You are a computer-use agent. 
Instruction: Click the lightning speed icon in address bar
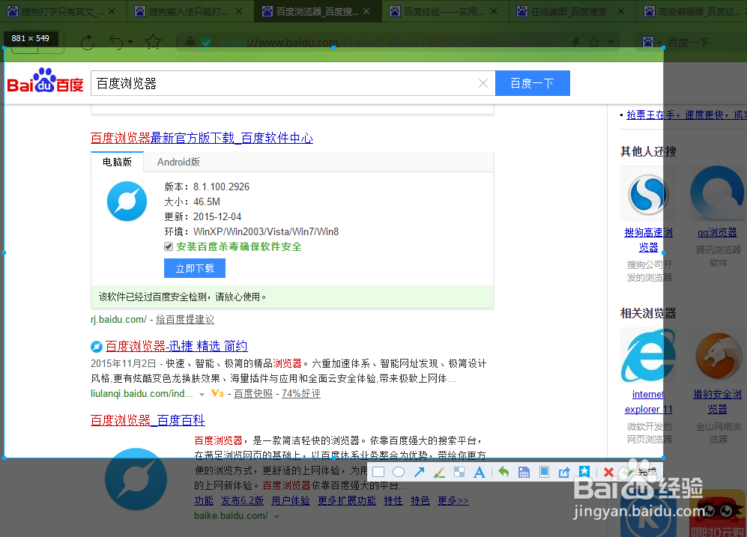pos(576,43)
